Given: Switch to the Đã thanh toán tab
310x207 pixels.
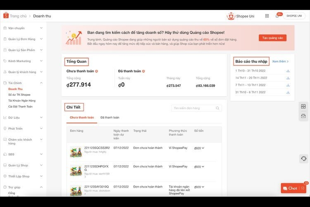Looking at the screenshot, I should click(110, 118).
